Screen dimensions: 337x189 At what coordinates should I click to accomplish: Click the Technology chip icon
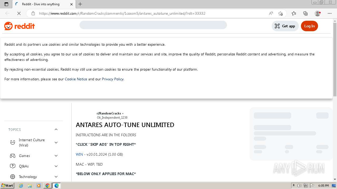click(13, 177)
